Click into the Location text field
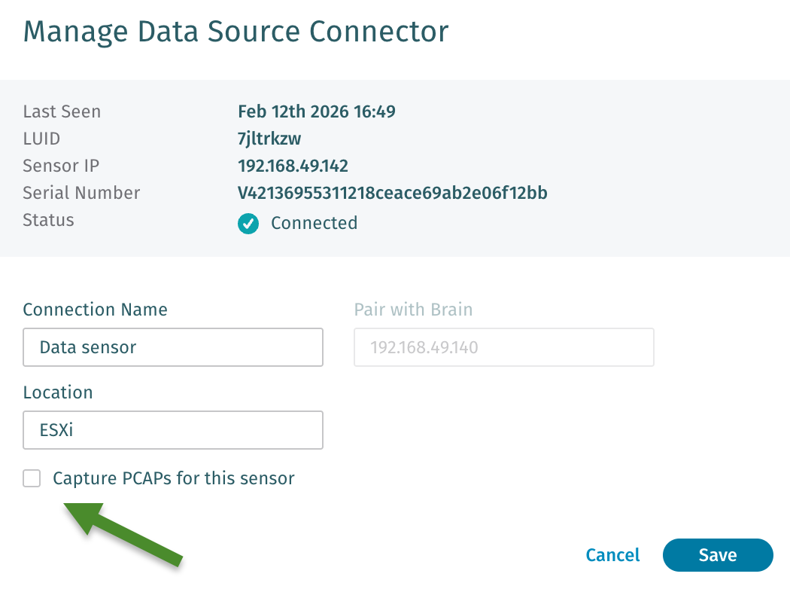 coord(173,430)
